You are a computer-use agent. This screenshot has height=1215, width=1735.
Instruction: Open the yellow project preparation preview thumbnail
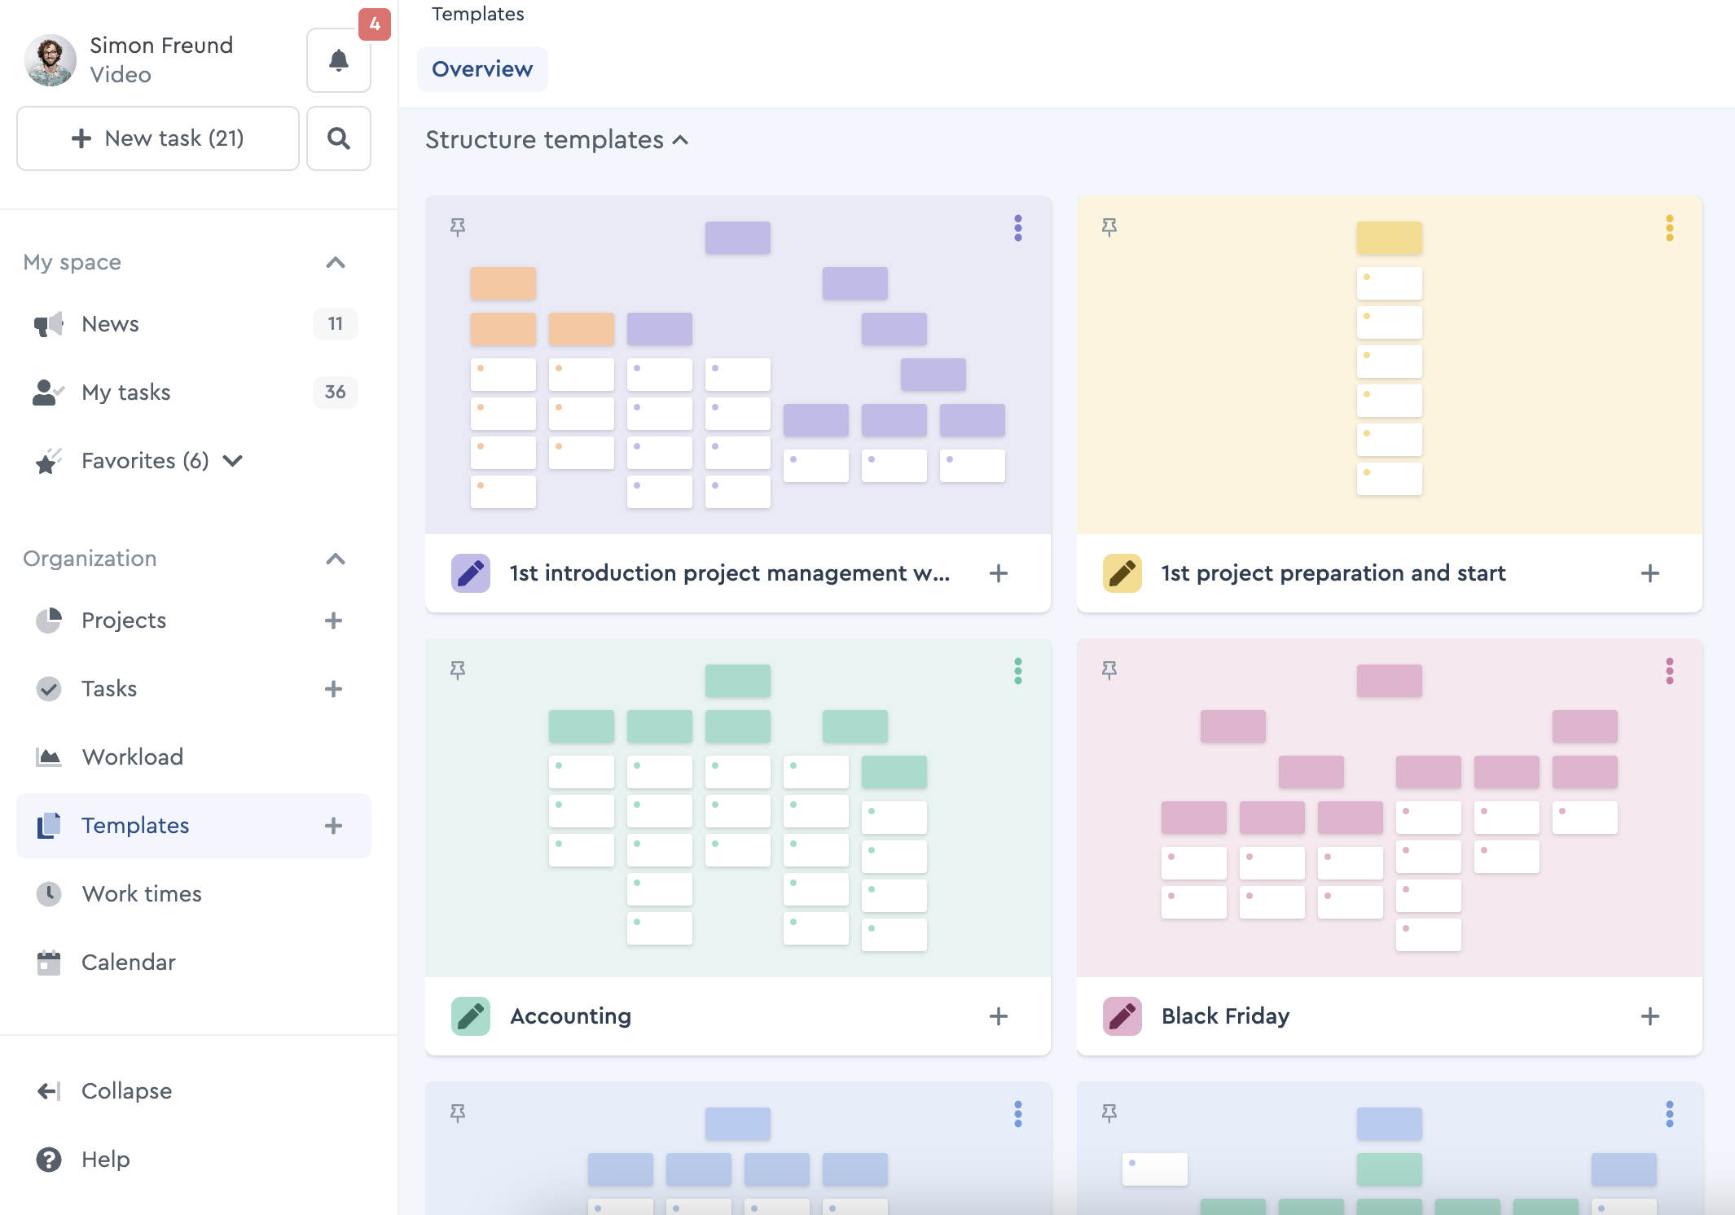(x=1390, y=365)
